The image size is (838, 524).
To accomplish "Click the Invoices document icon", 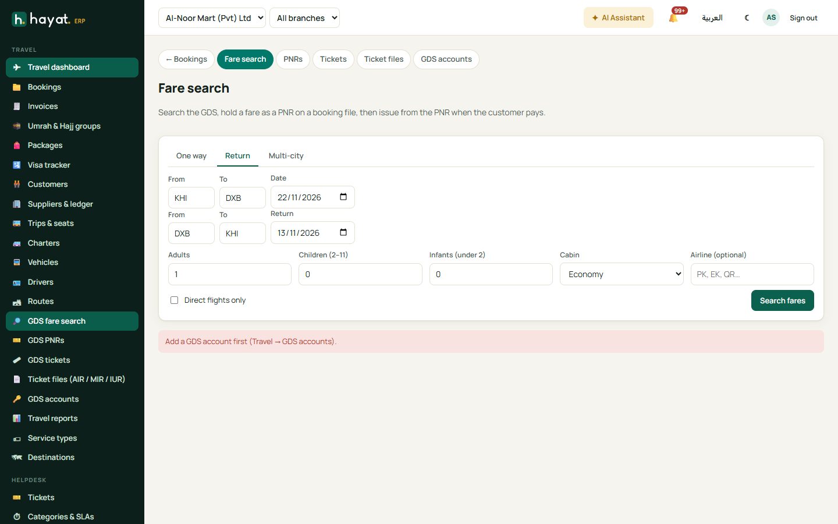I will (17, 107).
